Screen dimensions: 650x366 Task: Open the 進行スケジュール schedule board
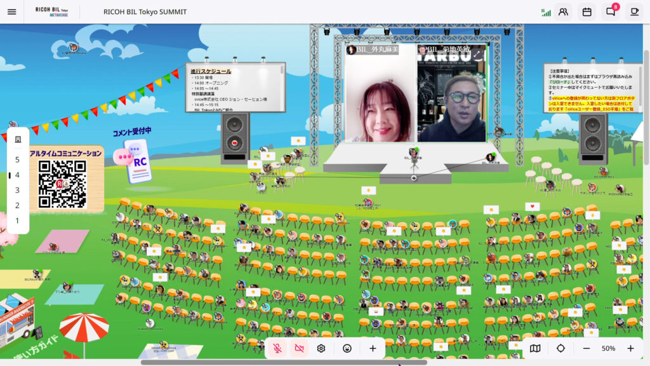[x=235, y=88]
